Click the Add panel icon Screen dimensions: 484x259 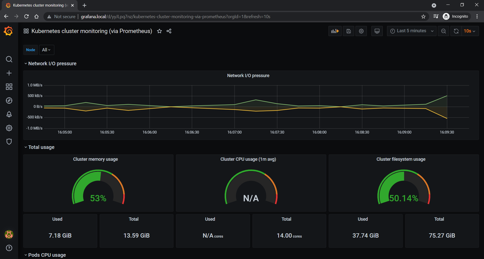tap(335, 31)
